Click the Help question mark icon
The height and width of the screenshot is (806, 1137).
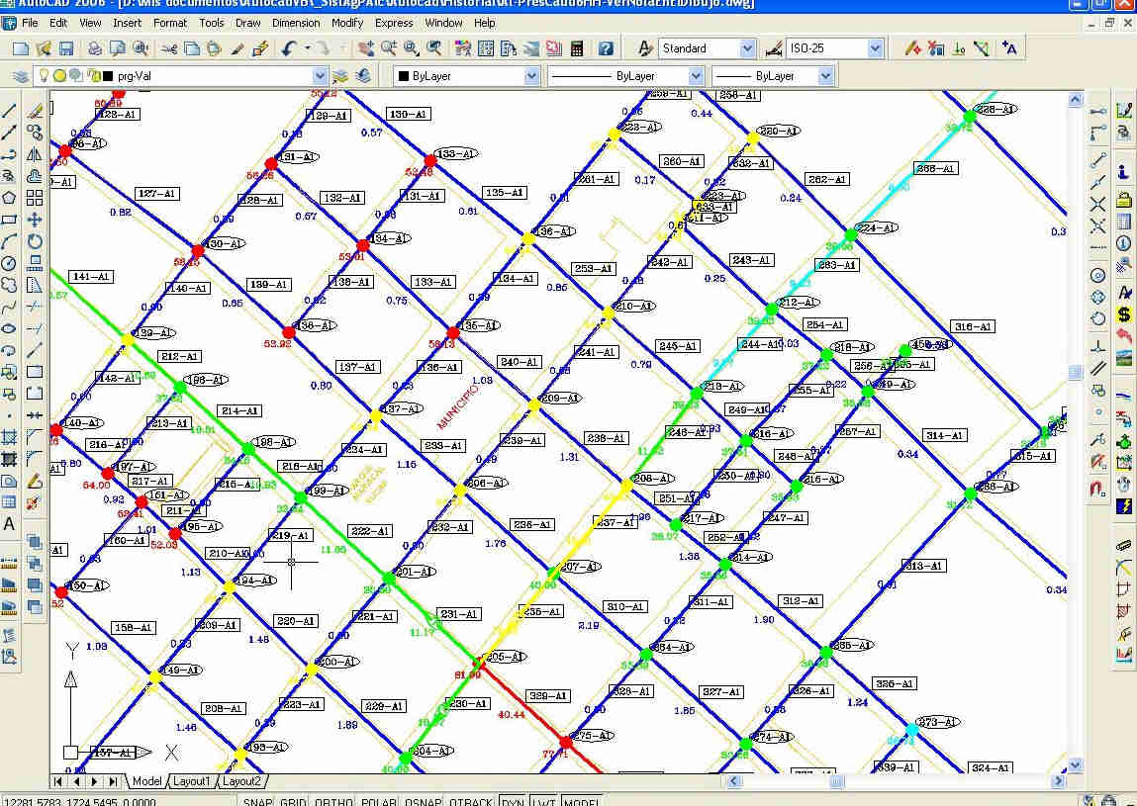point(606,48)
